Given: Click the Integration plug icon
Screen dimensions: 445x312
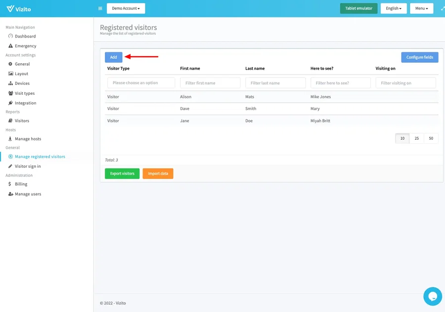Looking at the screenshot, I should coord(10,103).
